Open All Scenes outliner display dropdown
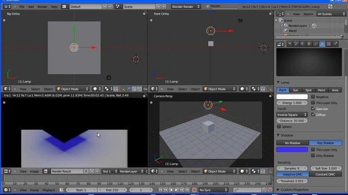This screenshot has height=195, width=348. coord(331,14)
